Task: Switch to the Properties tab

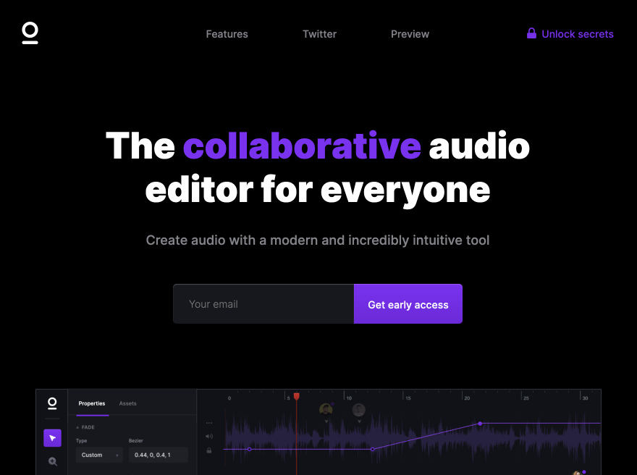Action: 92,403
